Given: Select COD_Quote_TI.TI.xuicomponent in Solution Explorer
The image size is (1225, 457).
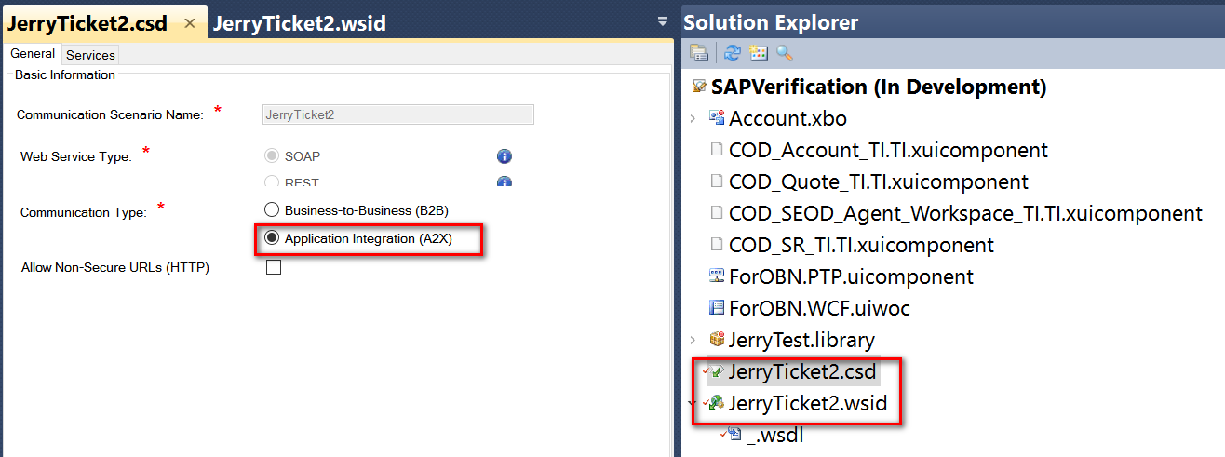Looking at the screenshot, I should point(879,181).
